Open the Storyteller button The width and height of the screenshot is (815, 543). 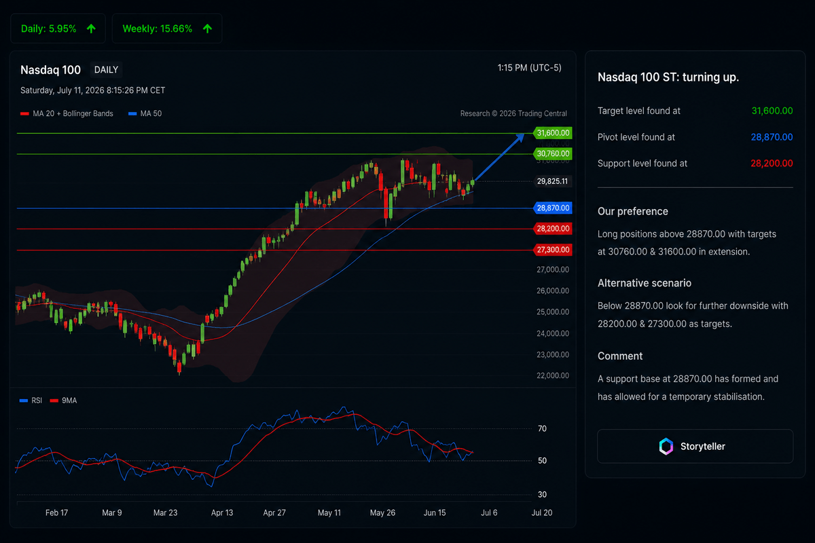(x=695, y=446)
